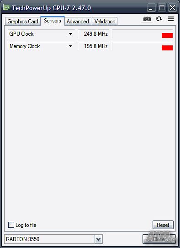The image size is (180, 248).
Task: Switch to the Advanced tab
Action: (x=78, y=22)
